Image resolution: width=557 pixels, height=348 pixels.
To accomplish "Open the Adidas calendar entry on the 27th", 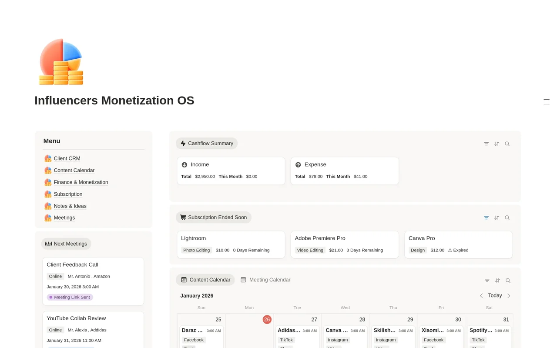I will pos(297,337).
